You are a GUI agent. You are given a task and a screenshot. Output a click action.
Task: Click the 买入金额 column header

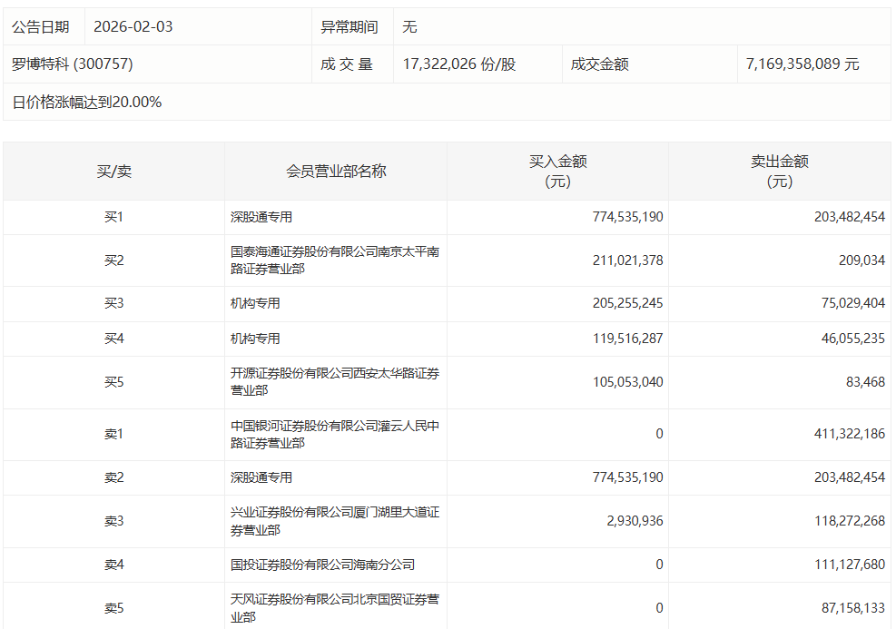pyautogui.click(x=557, y=171)
